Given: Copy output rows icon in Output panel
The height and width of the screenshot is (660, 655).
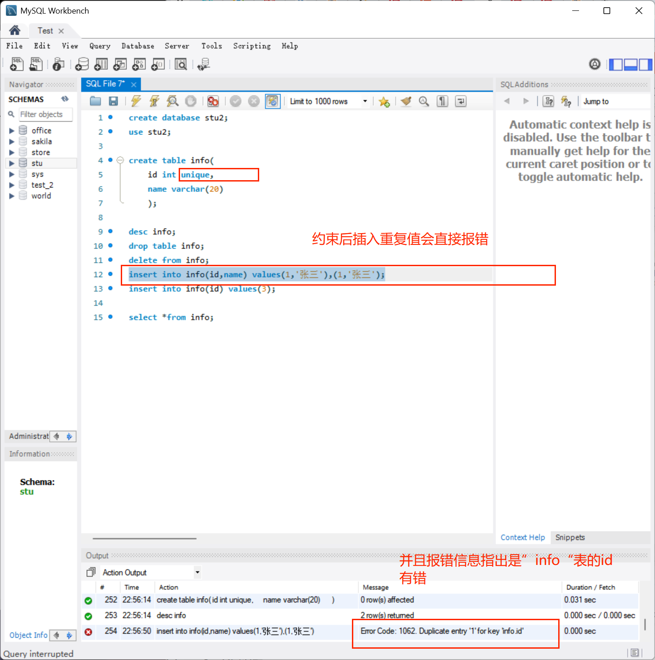Looking at the screenshot, I should coord(91,573).
